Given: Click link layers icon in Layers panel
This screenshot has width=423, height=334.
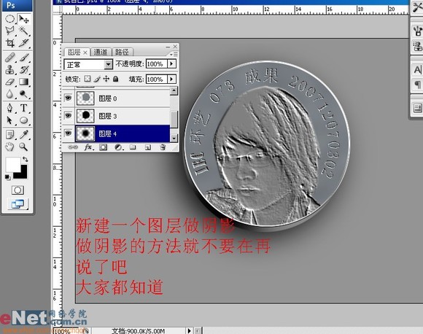Looking at the screenshot, I should click(73, 147).
